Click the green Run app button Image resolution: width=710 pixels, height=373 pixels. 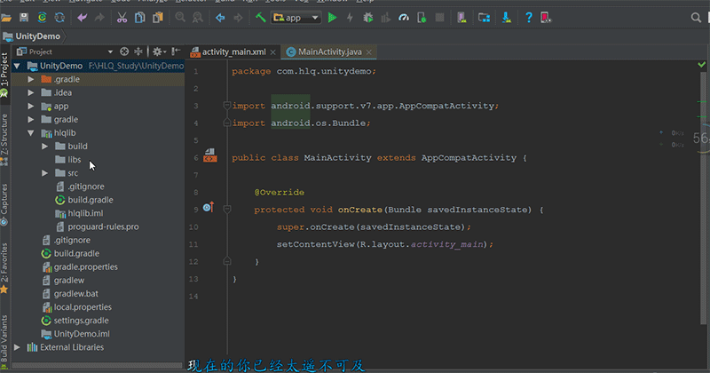(332, 17)
